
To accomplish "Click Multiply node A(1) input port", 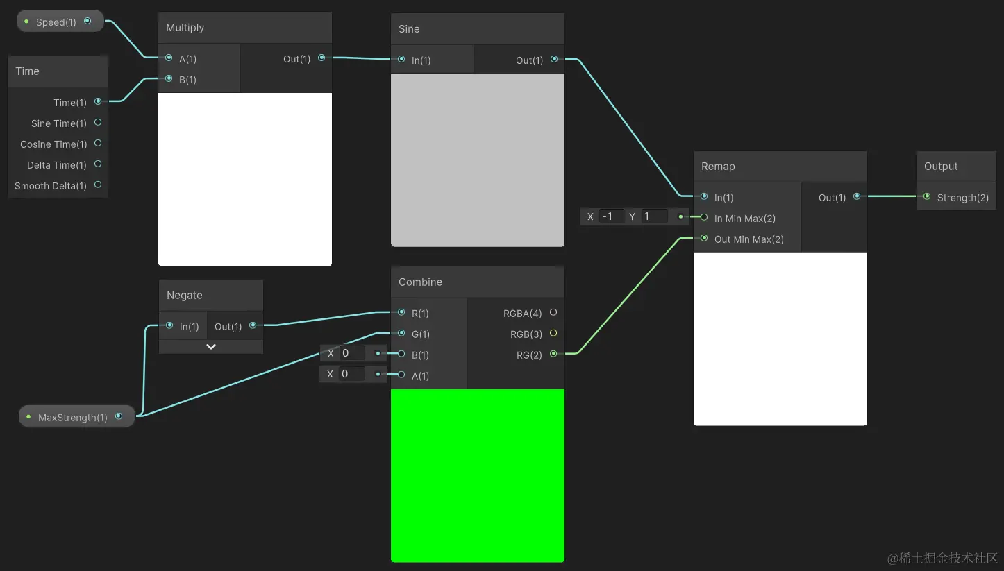I will pyautogui.click(x=169, y=58).
